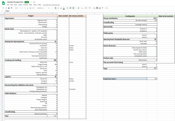Apply italic formatting

point(58,8)
